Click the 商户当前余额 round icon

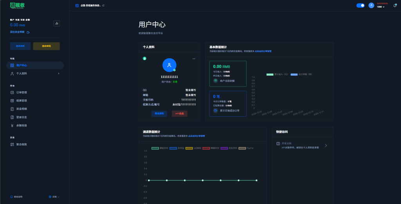(215, 81)
